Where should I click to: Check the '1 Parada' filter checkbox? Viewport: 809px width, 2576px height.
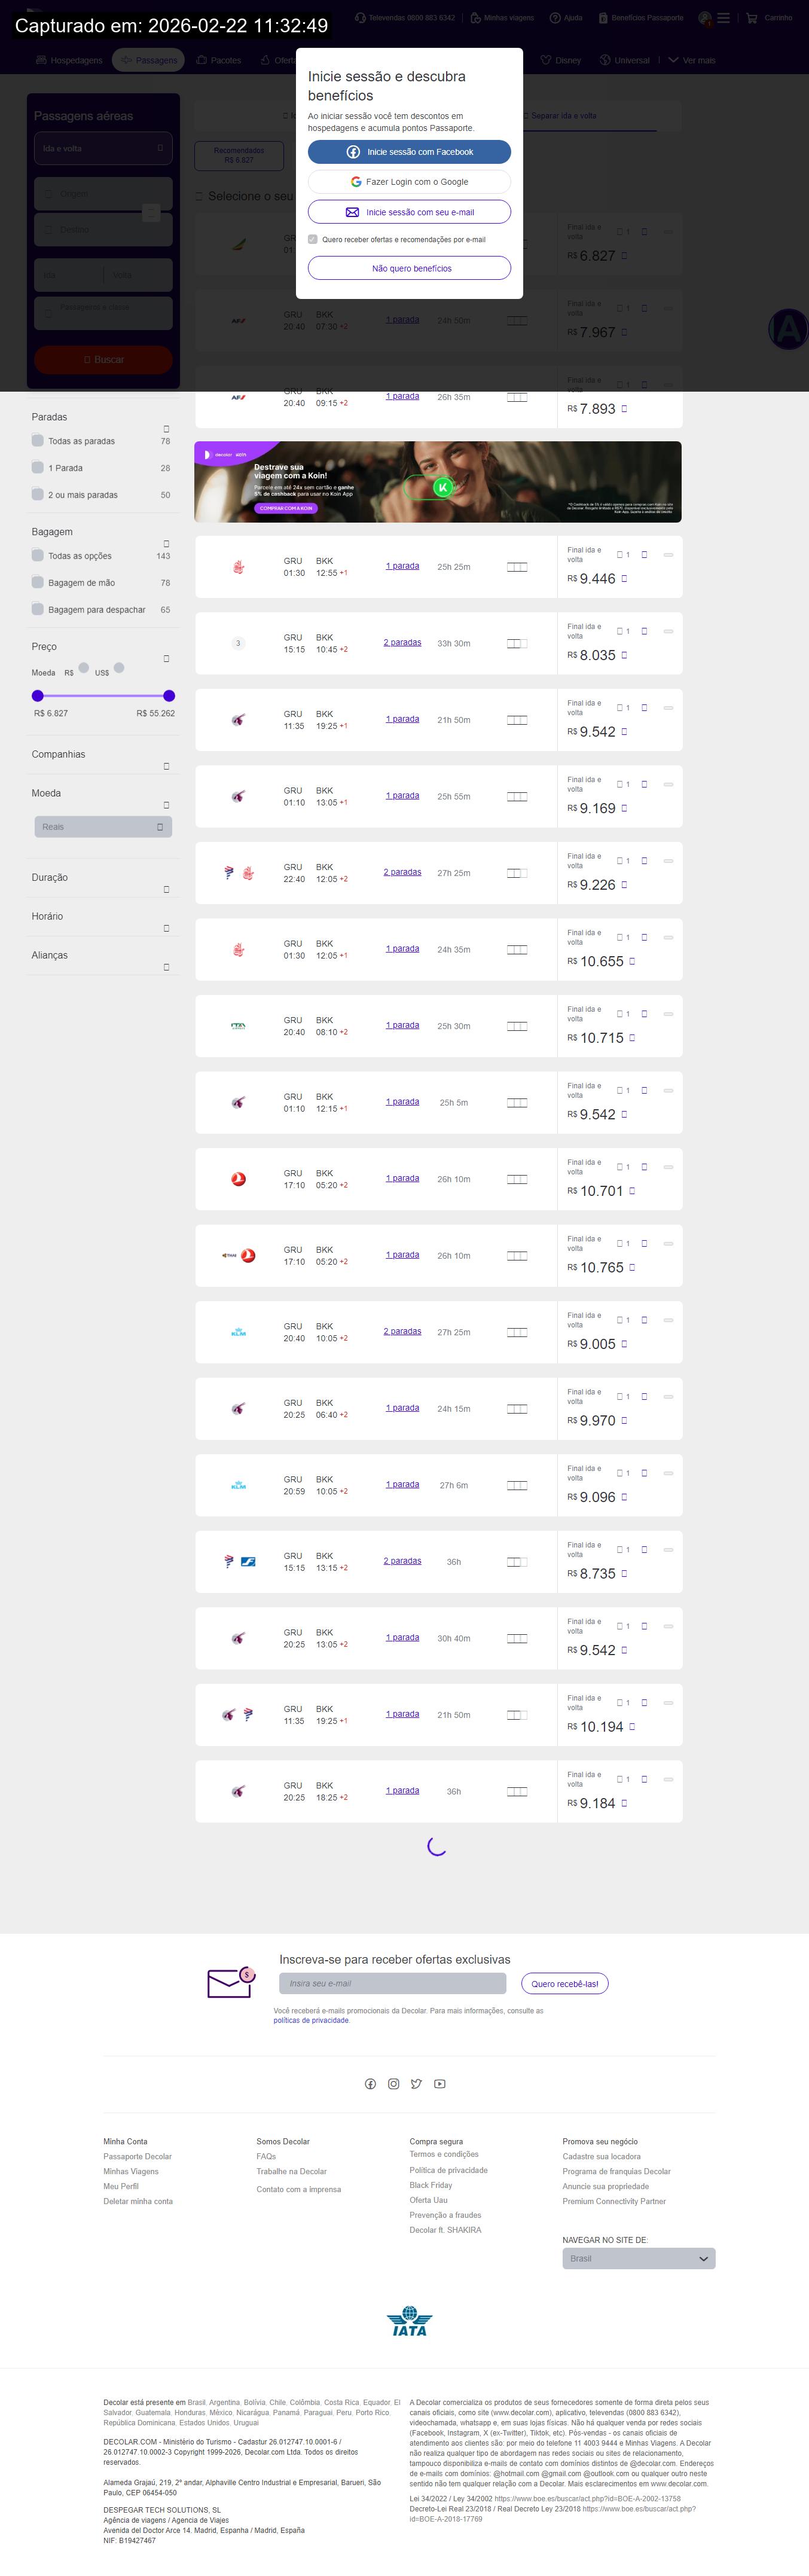pos(38,467)
